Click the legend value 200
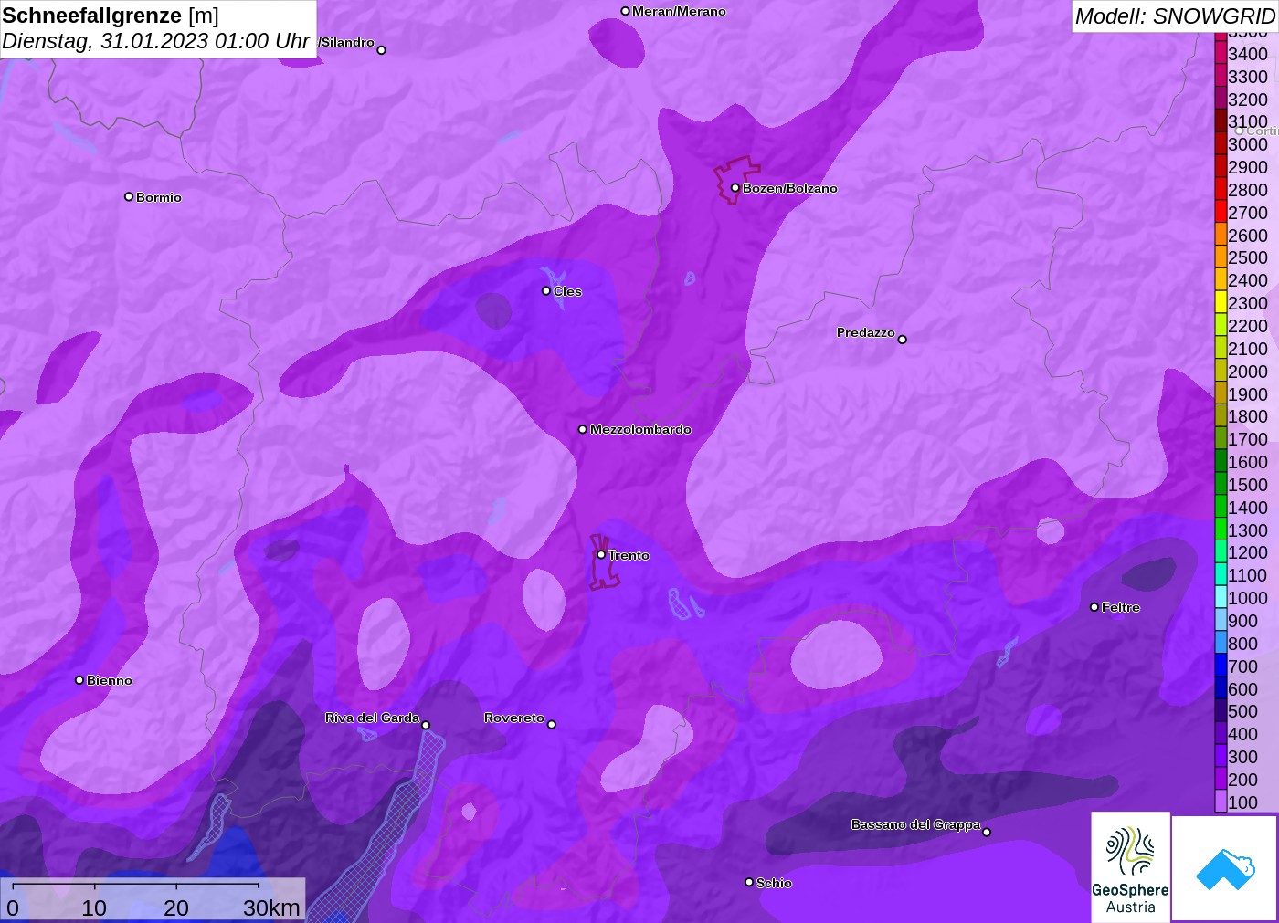The width and height of the screenshot is (1279, 923). pos(1242,780)
